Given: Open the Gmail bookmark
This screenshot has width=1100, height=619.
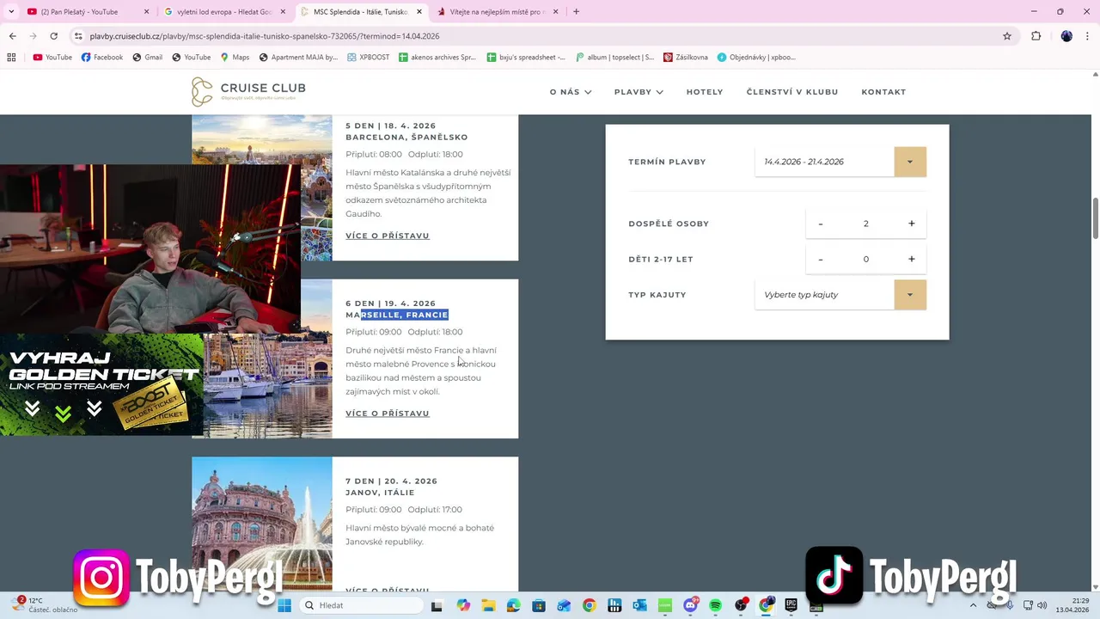Looking at the screenshot, I should [x=147, y=58].
